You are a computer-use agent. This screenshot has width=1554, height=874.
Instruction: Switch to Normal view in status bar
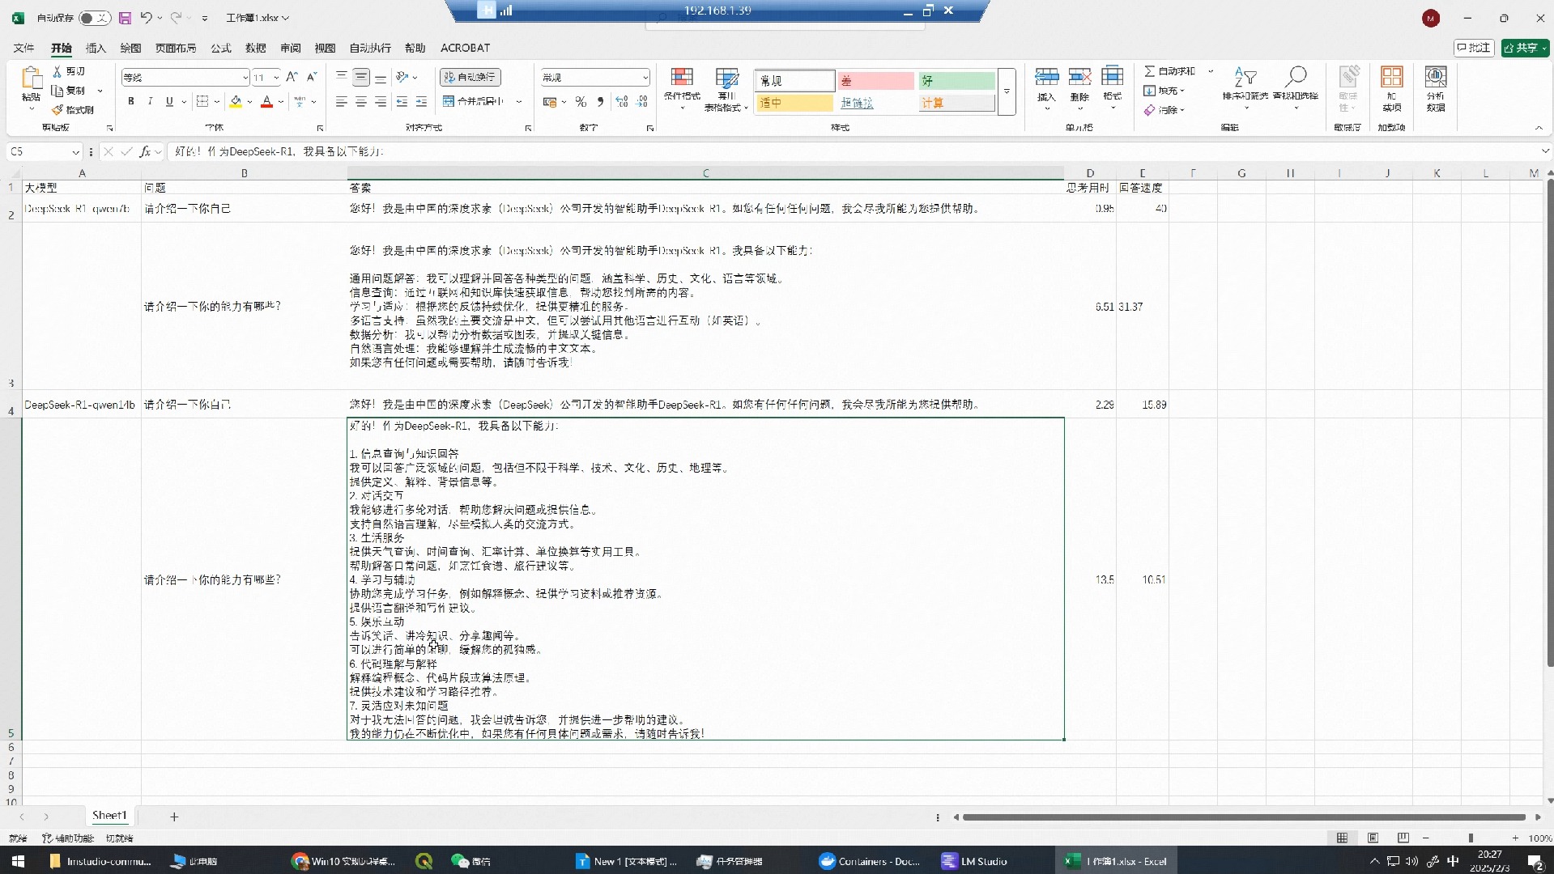[1342, 838]
